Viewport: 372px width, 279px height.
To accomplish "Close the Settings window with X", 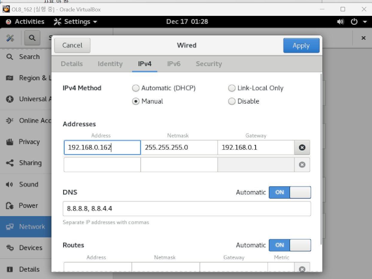I will point(363,38).
